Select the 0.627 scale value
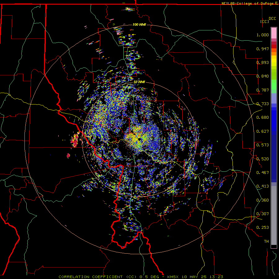 pos(263,131)
